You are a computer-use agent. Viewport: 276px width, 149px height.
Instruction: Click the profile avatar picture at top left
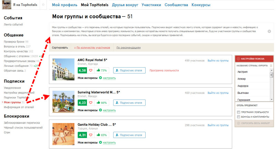pyautogui.click(x=7, y=5)
